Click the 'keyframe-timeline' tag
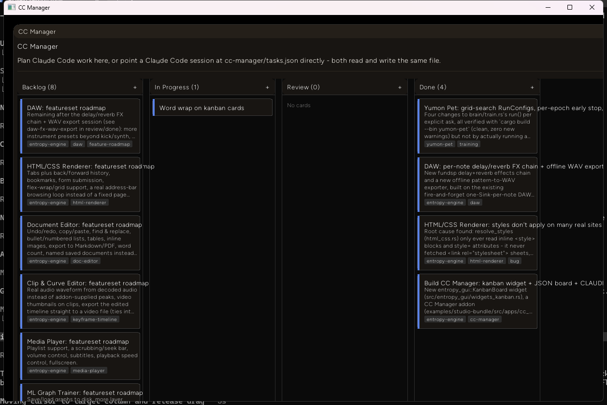Viewport: 607px width, 405px height. click(x=95, y=320)
